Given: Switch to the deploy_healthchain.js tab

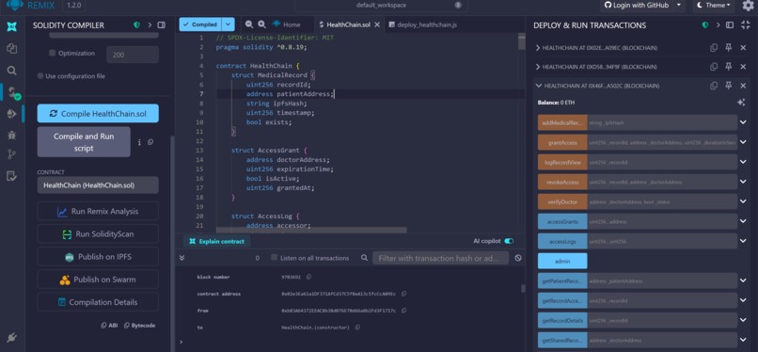Looking at the screenshot, I should pyautogui.click(x=422, y=24).
